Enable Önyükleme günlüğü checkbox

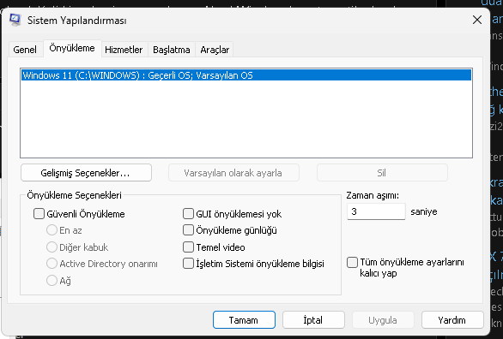point(188,230)
